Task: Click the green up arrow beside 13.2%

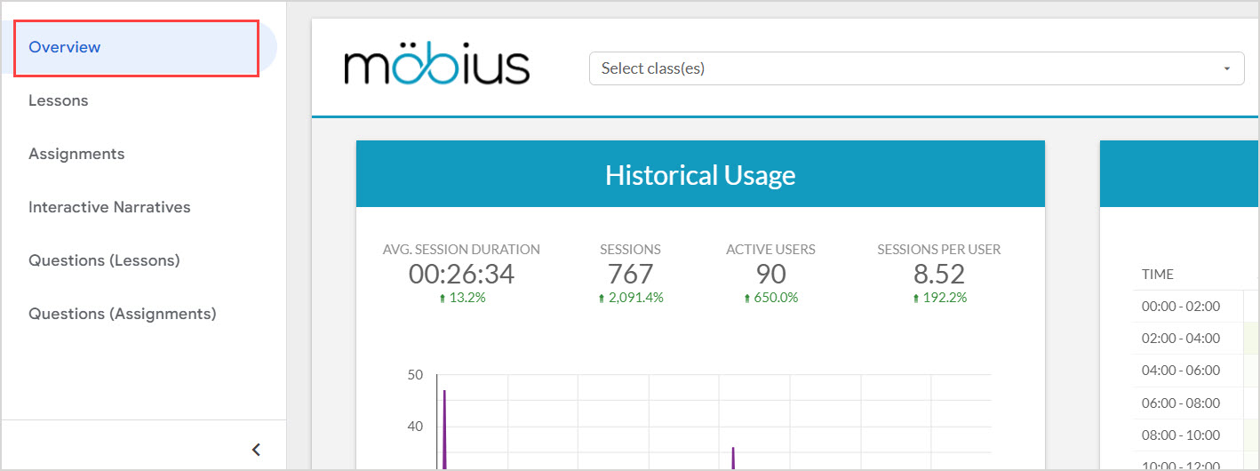Action: (x=443, y=299)
